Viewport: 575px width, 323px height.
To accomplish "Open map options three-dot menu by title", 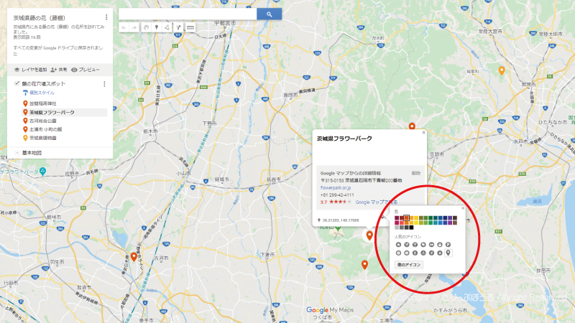I will coord(106,17).
